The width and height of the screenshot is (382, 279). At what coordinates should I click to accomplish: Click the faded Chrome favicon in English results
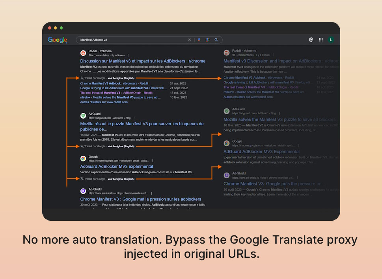[227, 143]
